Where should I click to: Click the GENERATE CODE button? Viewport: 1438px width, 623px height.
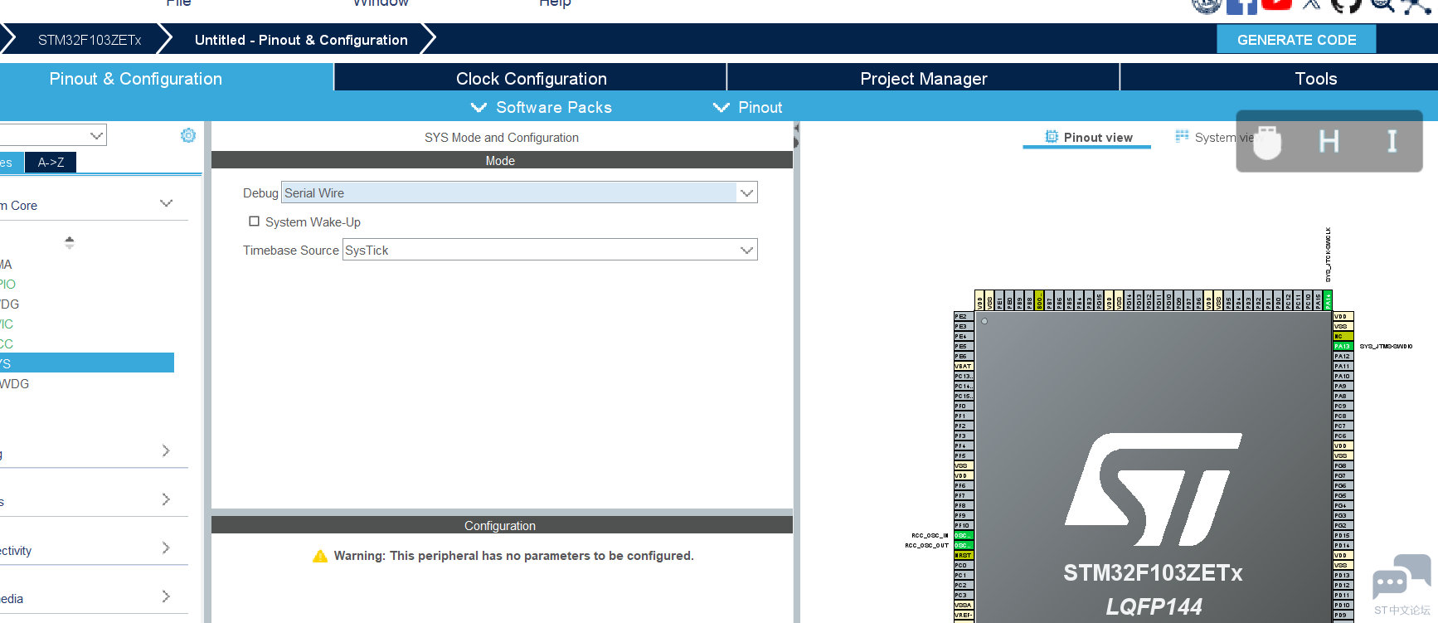tap(1296, 40)
